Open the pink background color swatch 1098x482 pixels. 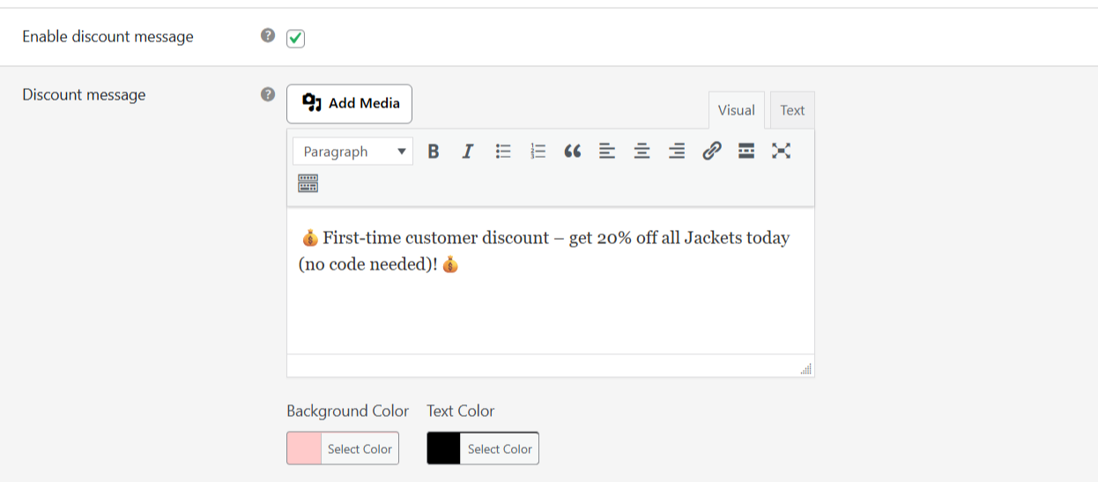(x=304, y=449)
